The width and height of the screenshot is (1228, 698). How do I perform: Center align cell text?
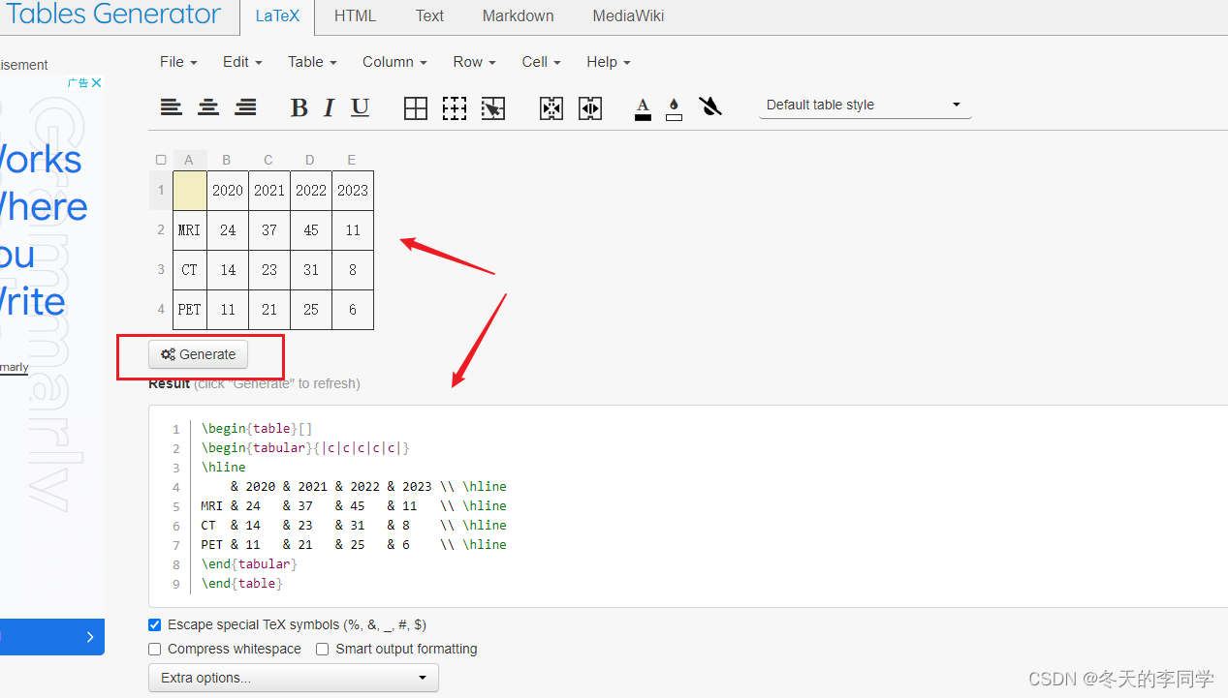[x=208, y=107]
